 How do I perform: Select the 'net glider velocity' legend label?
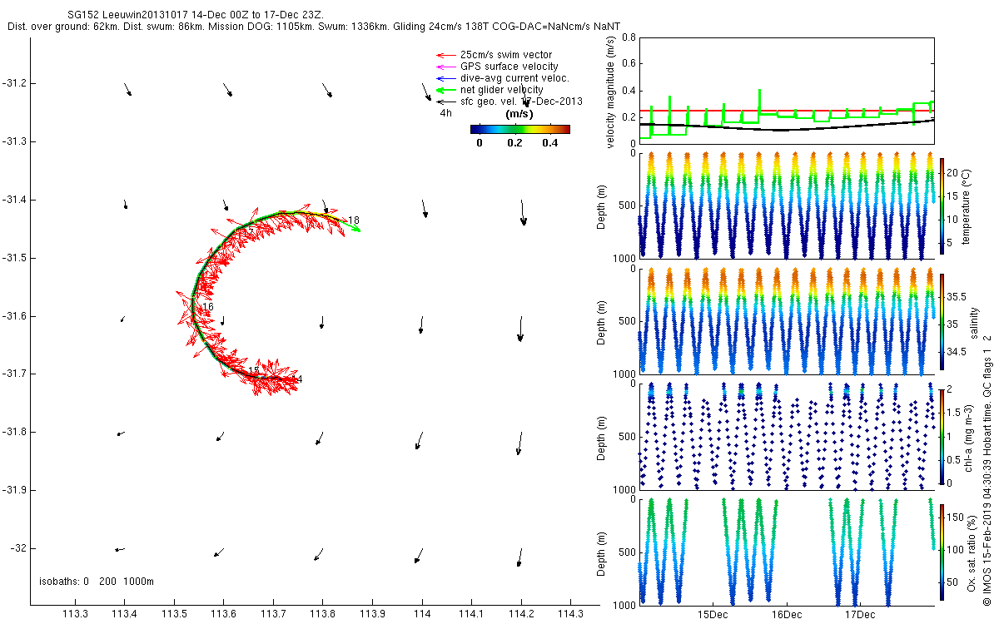point(501,90)
